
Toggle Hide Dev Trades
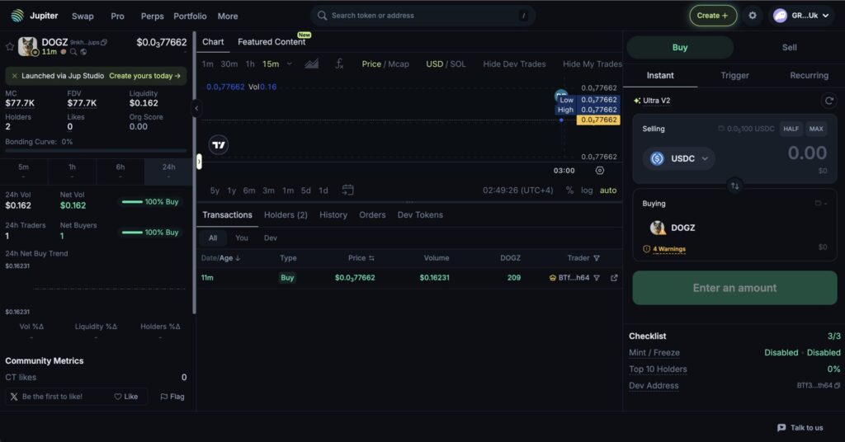[x=514, y=64]
